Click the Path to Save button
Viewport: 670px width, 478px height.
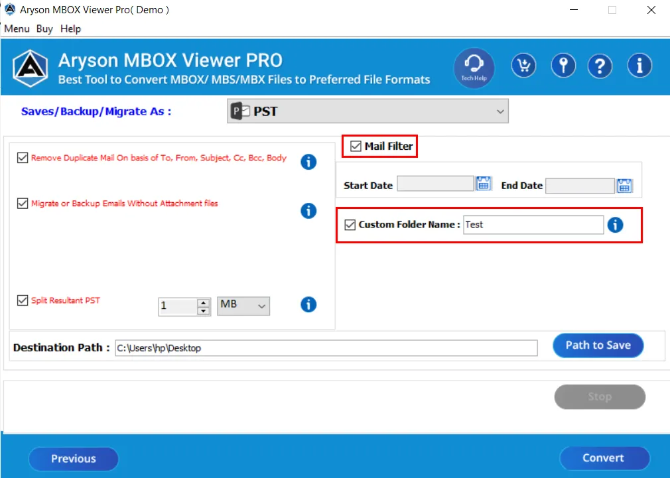point(598,345)
